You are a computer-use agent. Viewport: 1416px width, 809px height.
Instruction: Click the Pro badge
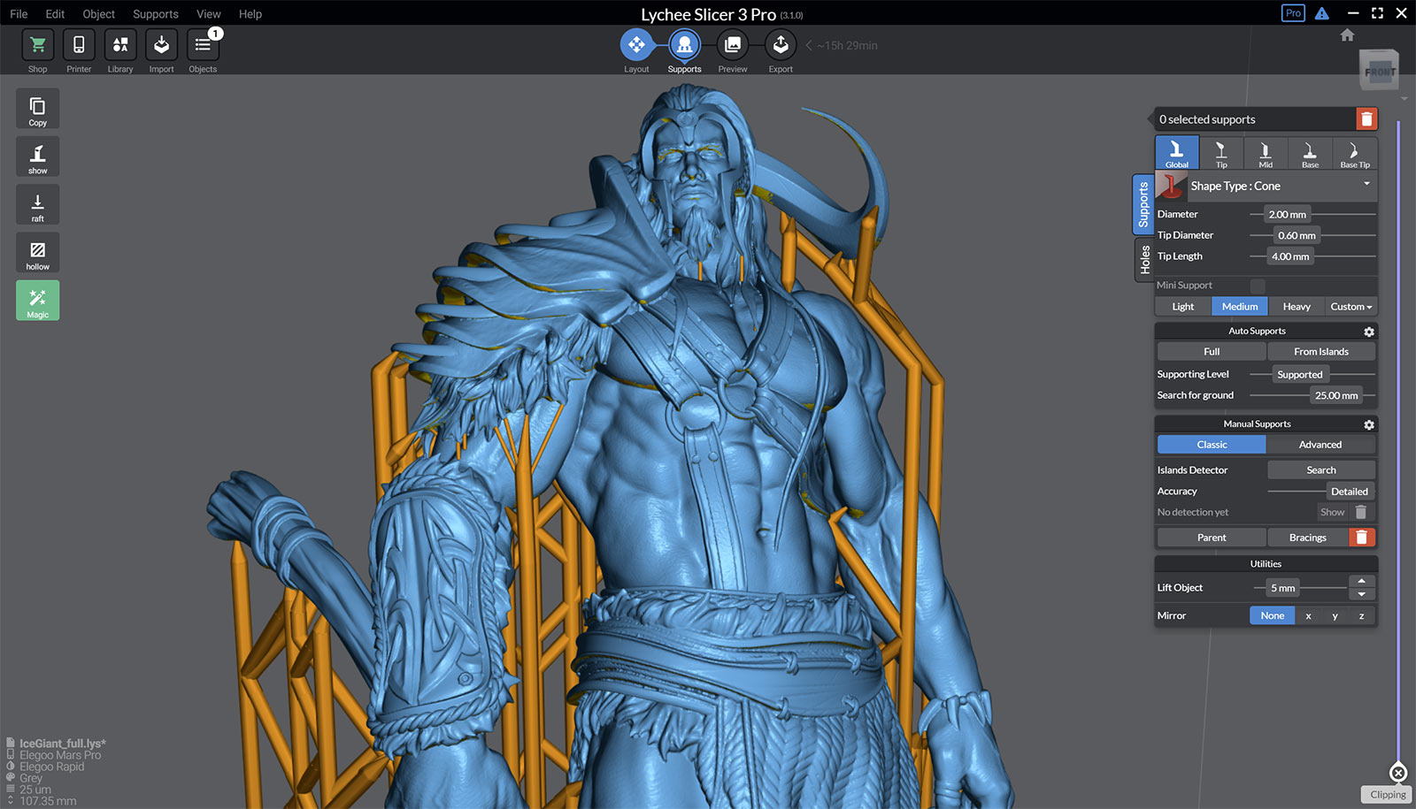[x=1293, y=13]
